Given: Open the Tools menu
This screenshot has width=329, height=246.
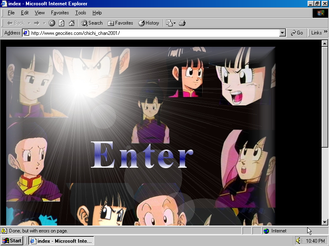Looking at the screenshot, I should [81, 13].
